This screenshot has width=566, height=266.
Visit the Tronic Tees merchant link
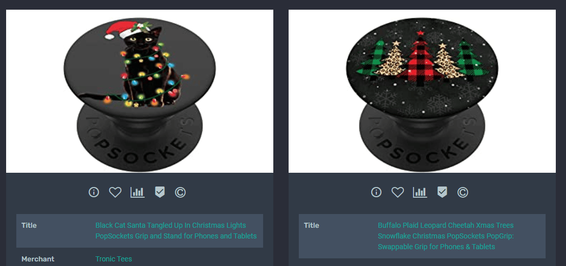click(x=114, y=259)
